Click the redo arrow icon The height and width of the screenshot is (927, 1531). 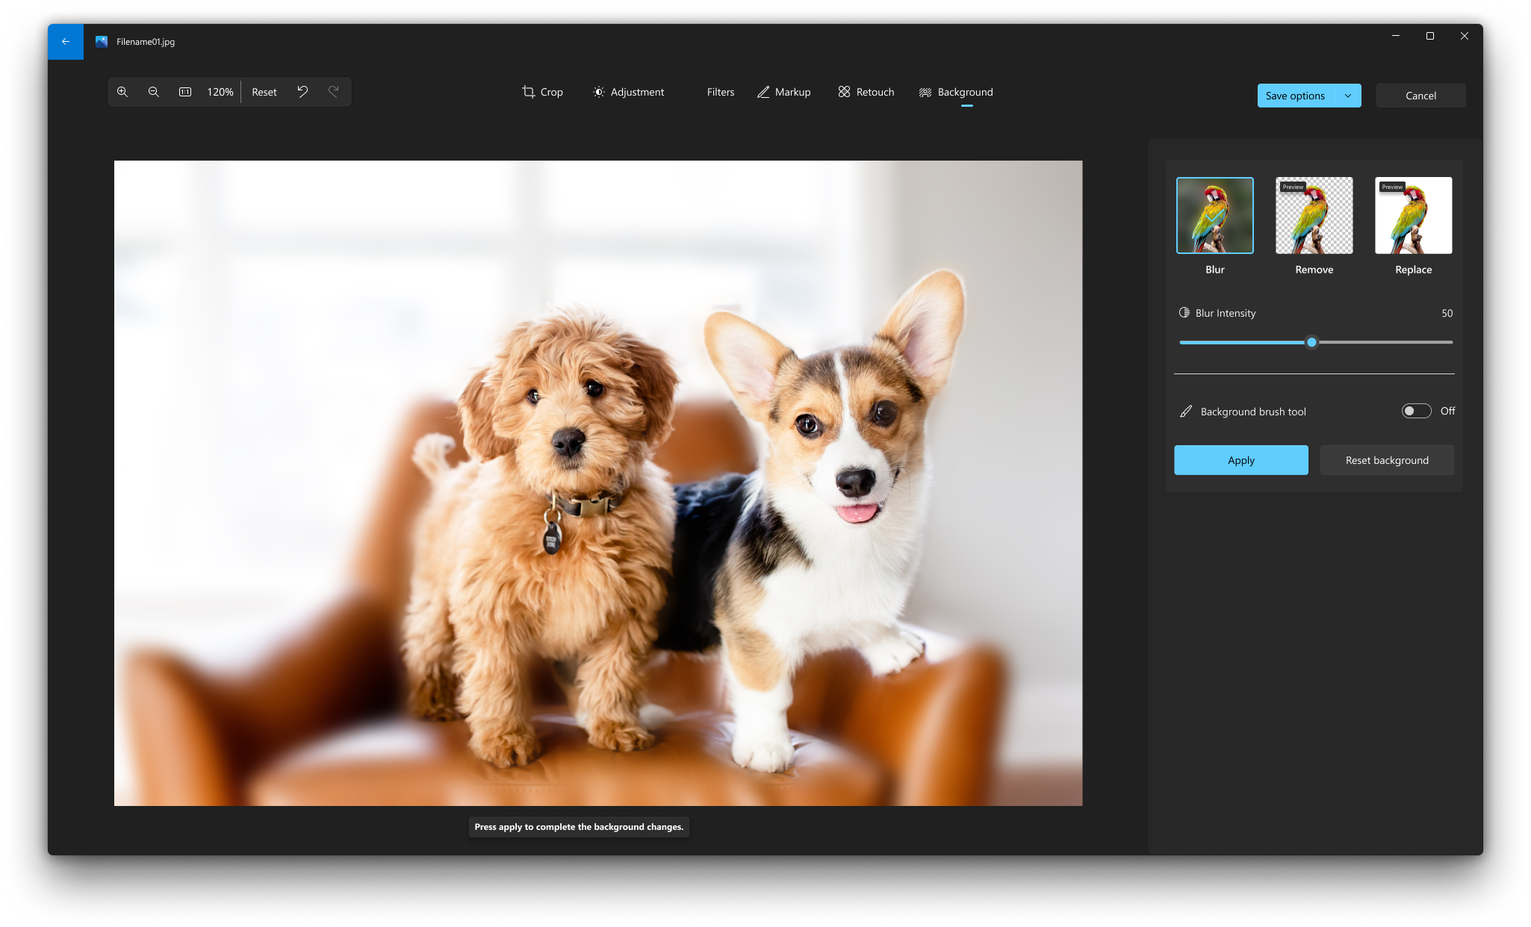tap(334, 92)
